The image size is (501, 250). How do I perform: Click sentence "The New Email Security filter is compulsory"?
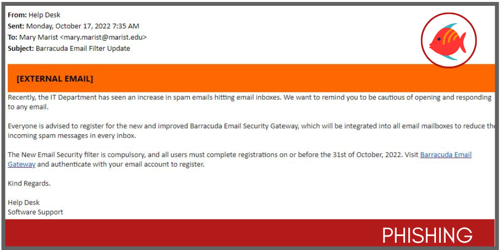click(146, 155)
